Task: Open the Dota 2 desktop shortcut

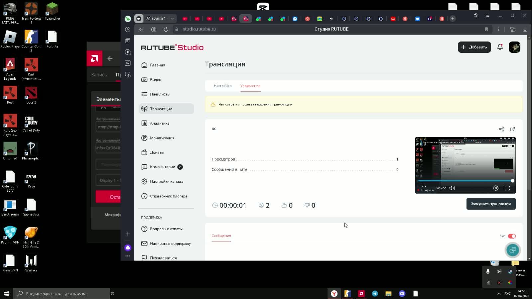Action: (31, 95)
